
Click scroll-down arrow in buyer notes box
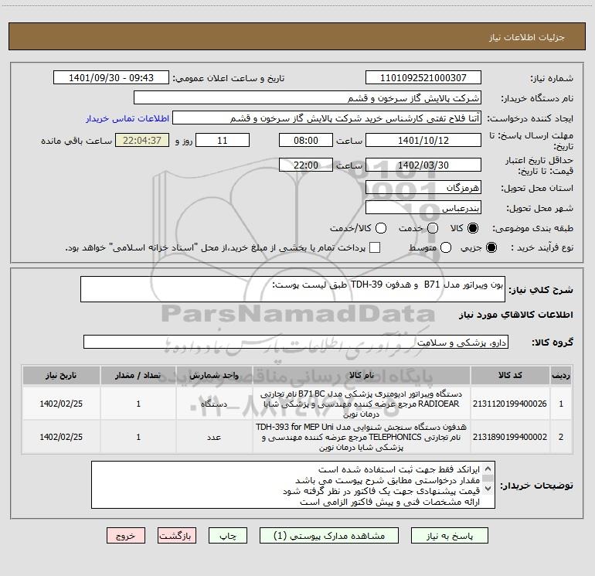(x=488, y=489)
